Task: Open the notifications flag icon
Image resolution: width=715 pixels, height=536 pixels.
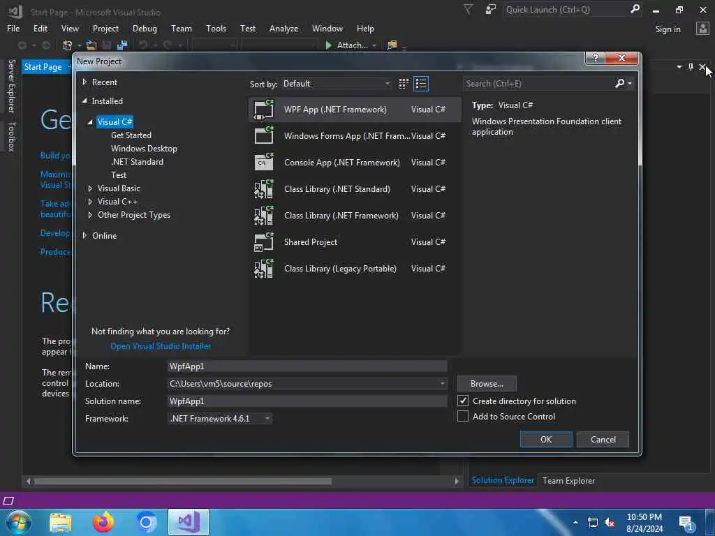Action: 468,9
